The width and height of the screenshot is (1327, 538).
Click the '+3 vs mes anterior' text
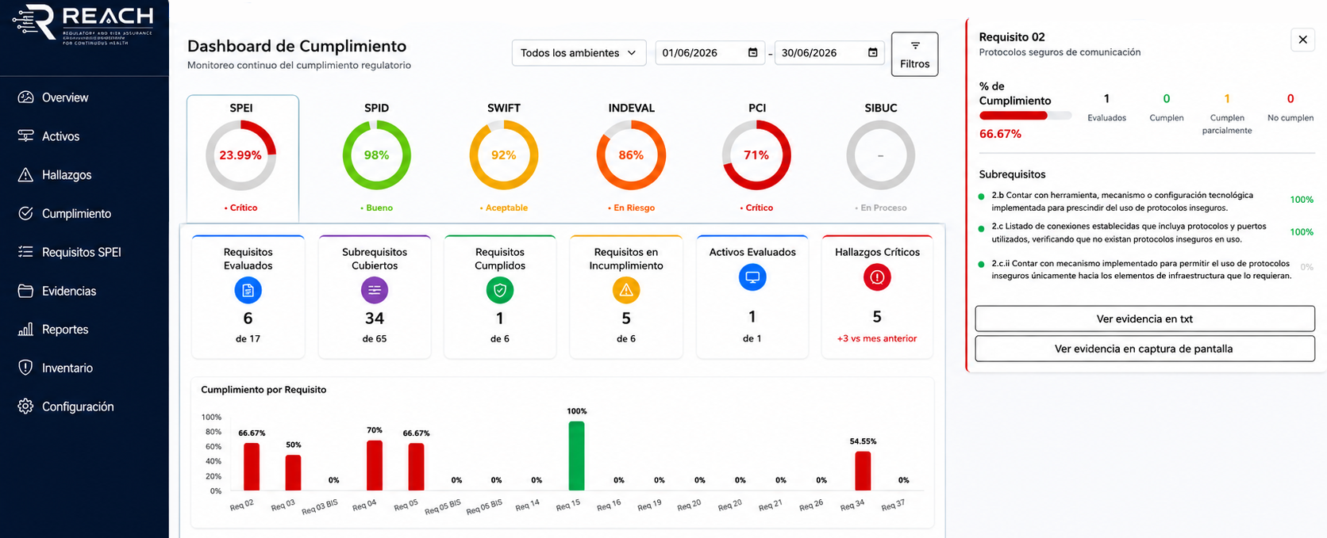877,338
